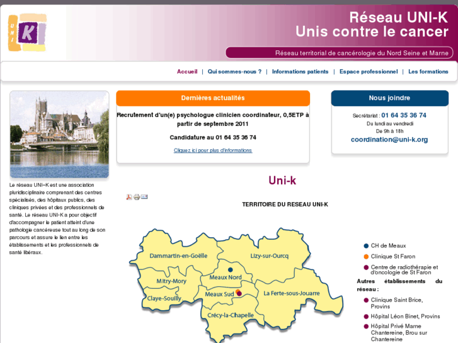Screen dimensions: 458x343
Task: Click the Réseau UNI-K banner title
Action: pyautogui.click(x=398, y=18)
